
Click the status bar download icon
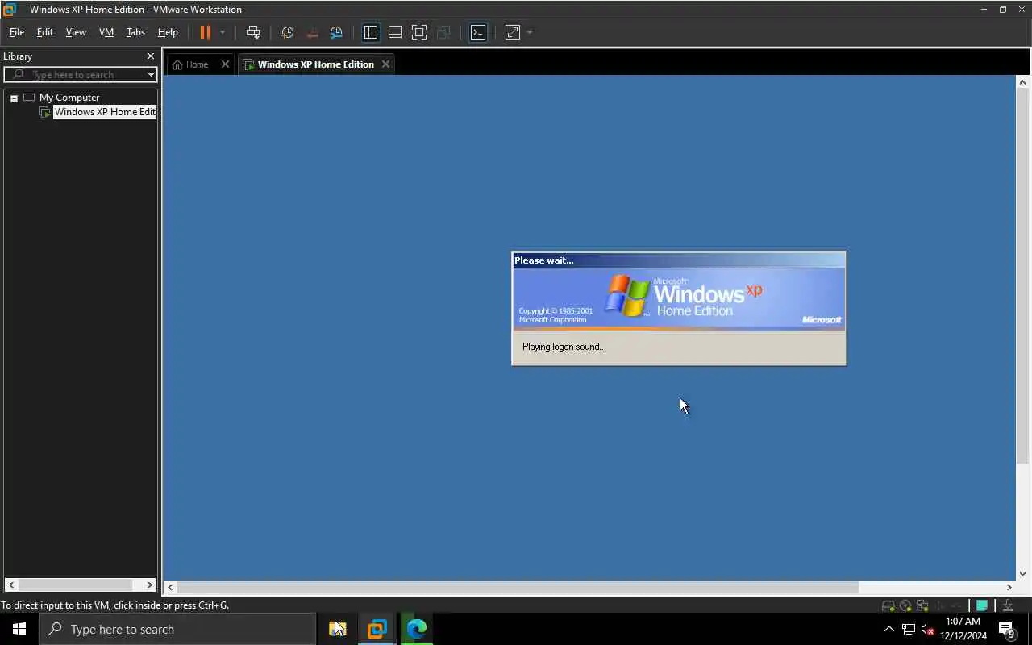point(1008,605)
